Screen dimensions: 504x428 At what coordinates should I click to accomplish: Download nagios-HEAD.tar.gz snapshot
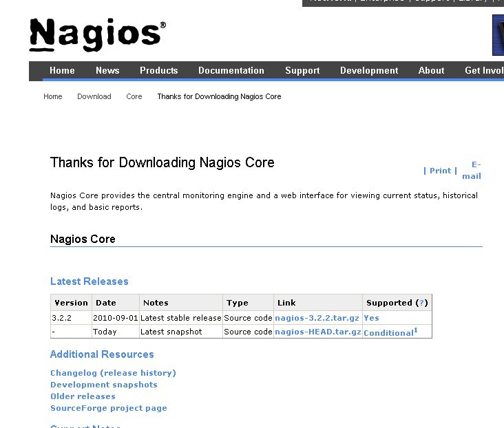click(318, 332)
